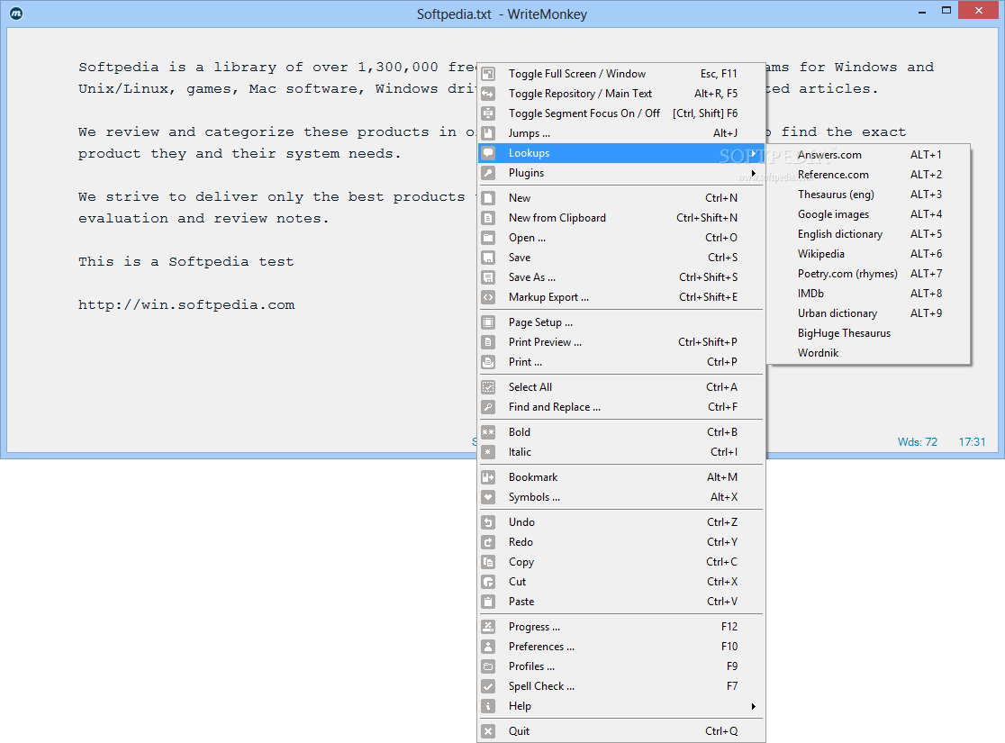Select Reference.com lookup
The width and height of the screenshot is (1005, 743).
[x=868, y=175]
